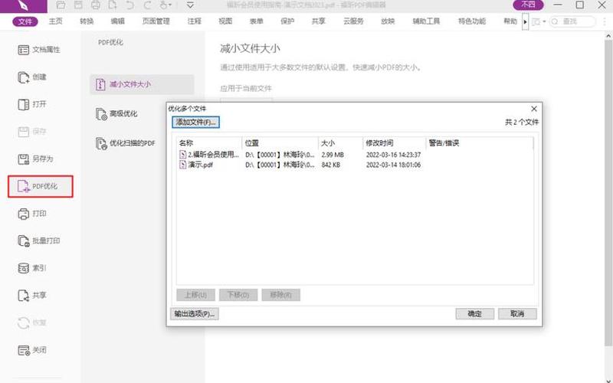
Task: Select the 2022-03-14 18:01:06 timestamp cell
Action: click(393, 165)
